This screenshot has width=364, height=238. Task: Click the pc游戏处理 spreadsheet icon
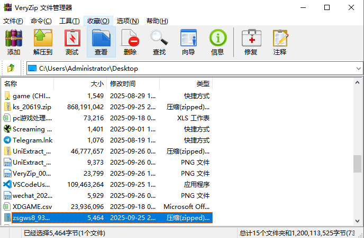[7, 118]
